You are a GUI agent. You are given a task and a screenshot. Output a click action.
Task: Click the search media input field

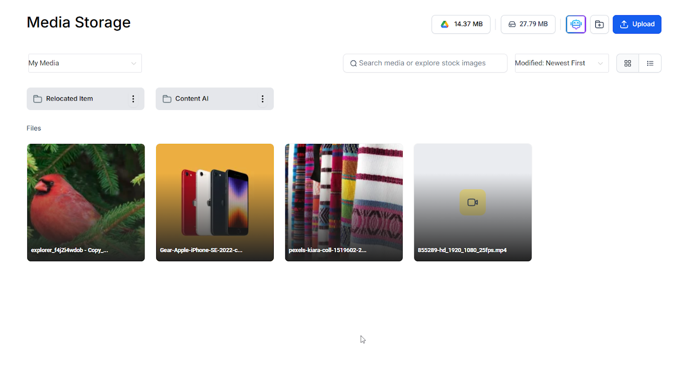428,63
